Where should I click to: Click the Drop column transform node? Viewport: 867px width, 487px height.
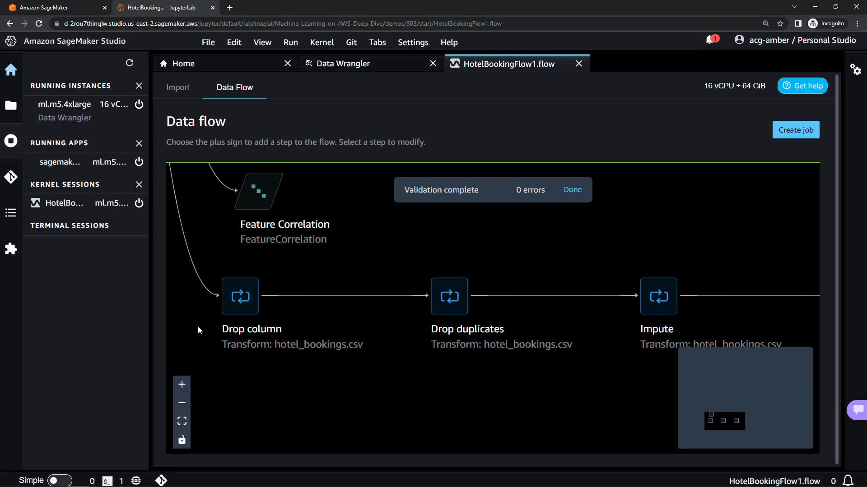click(x=240, y=296)
